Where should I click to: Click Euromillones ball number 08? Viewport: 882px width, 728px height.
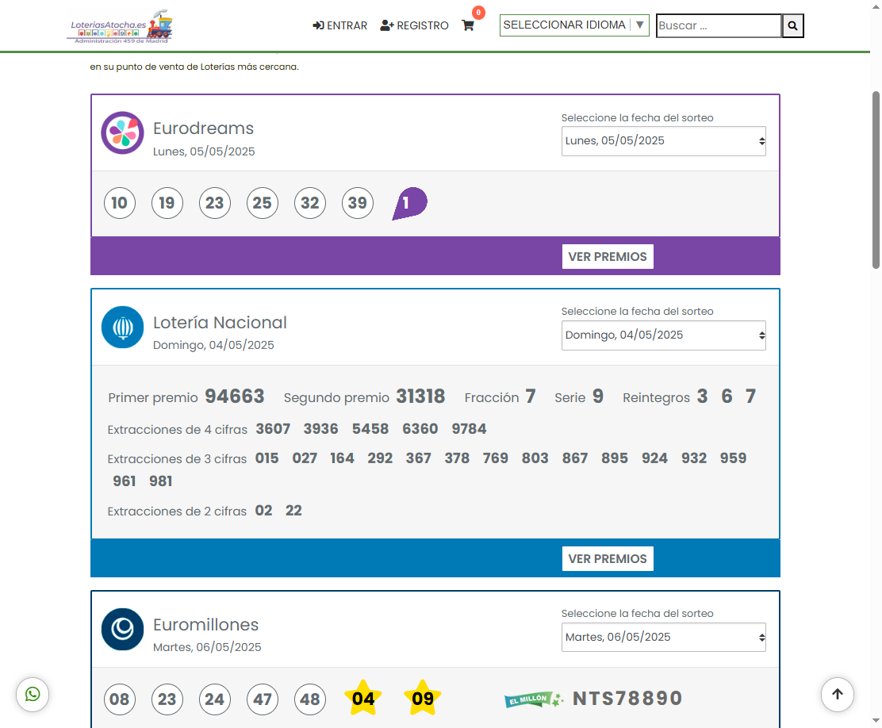pos(120,699)
